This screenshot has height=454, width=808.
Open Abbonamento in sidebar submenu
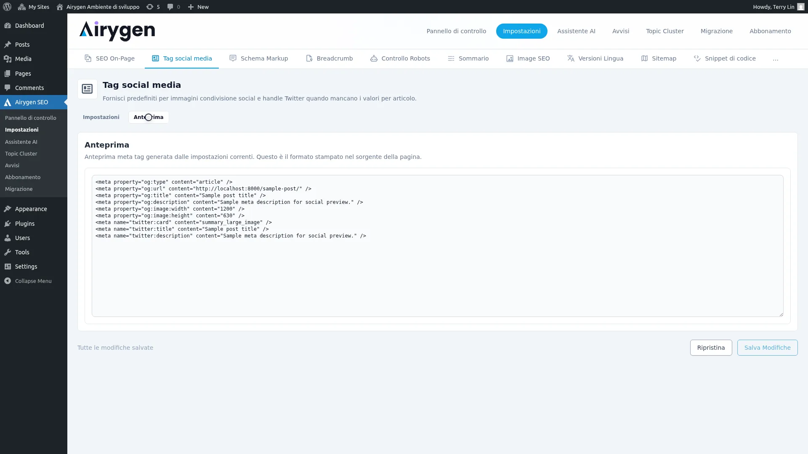tap(23, 177)
